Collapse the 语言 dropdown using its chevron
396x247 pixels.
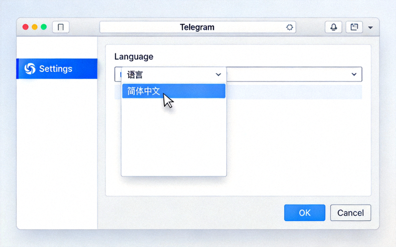point(218,75)
